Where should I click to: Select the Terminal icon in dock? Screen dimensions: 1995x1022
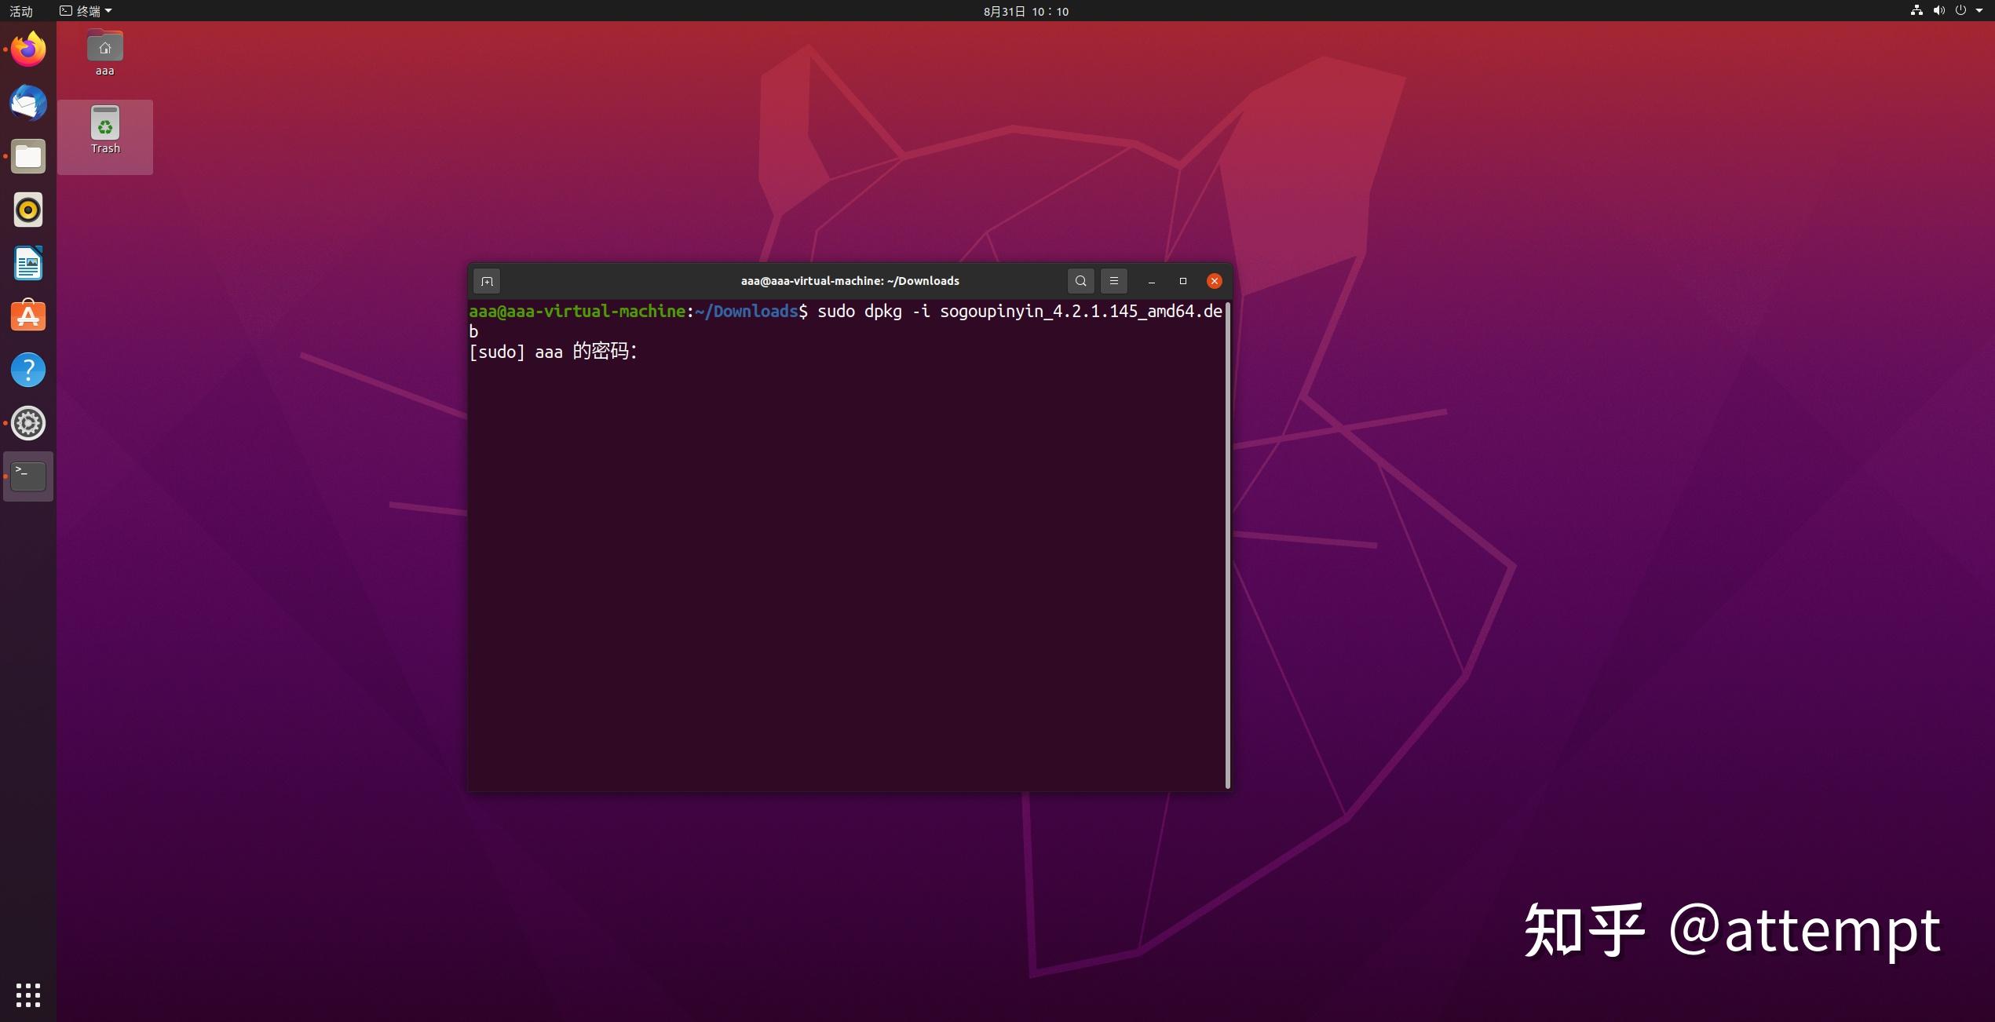point(28,476)
